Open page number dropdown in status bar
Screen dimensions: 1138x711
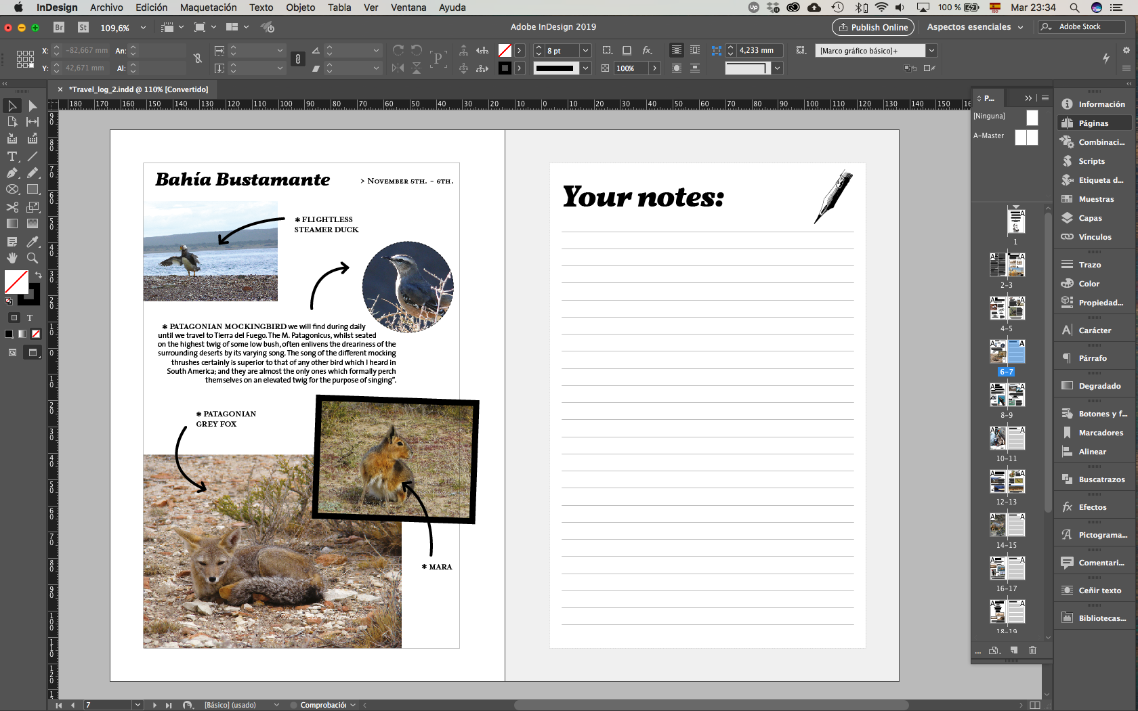(138, 705)
